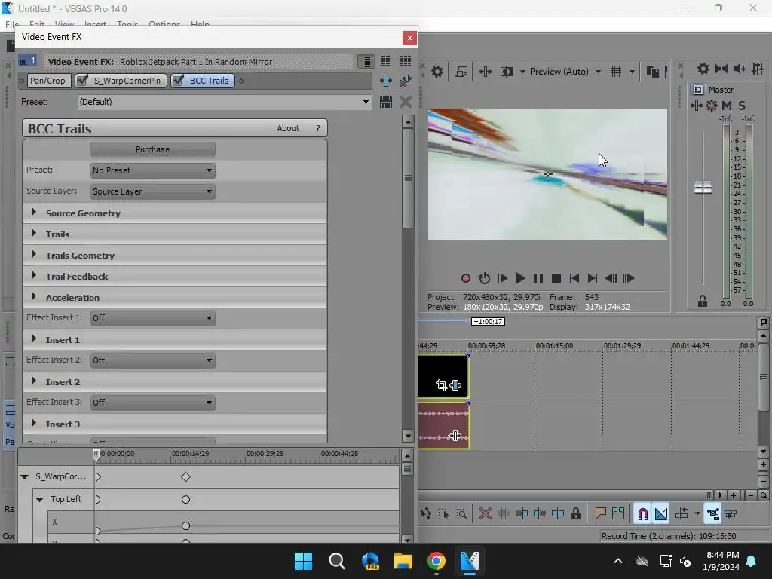Click the keyframe timeline playhead at 00:00:00:00
The height and width of the screenshot is (579, 772).
[x=96, y=454]
